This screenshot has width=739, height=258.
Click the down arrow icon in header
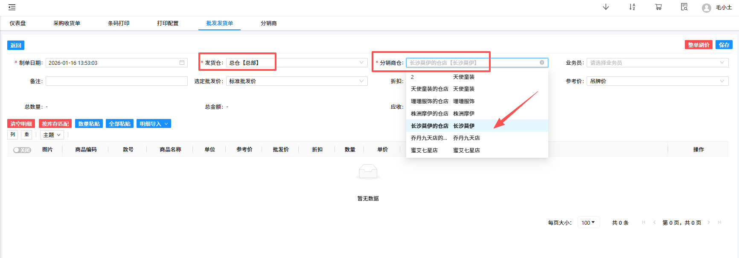605,7
